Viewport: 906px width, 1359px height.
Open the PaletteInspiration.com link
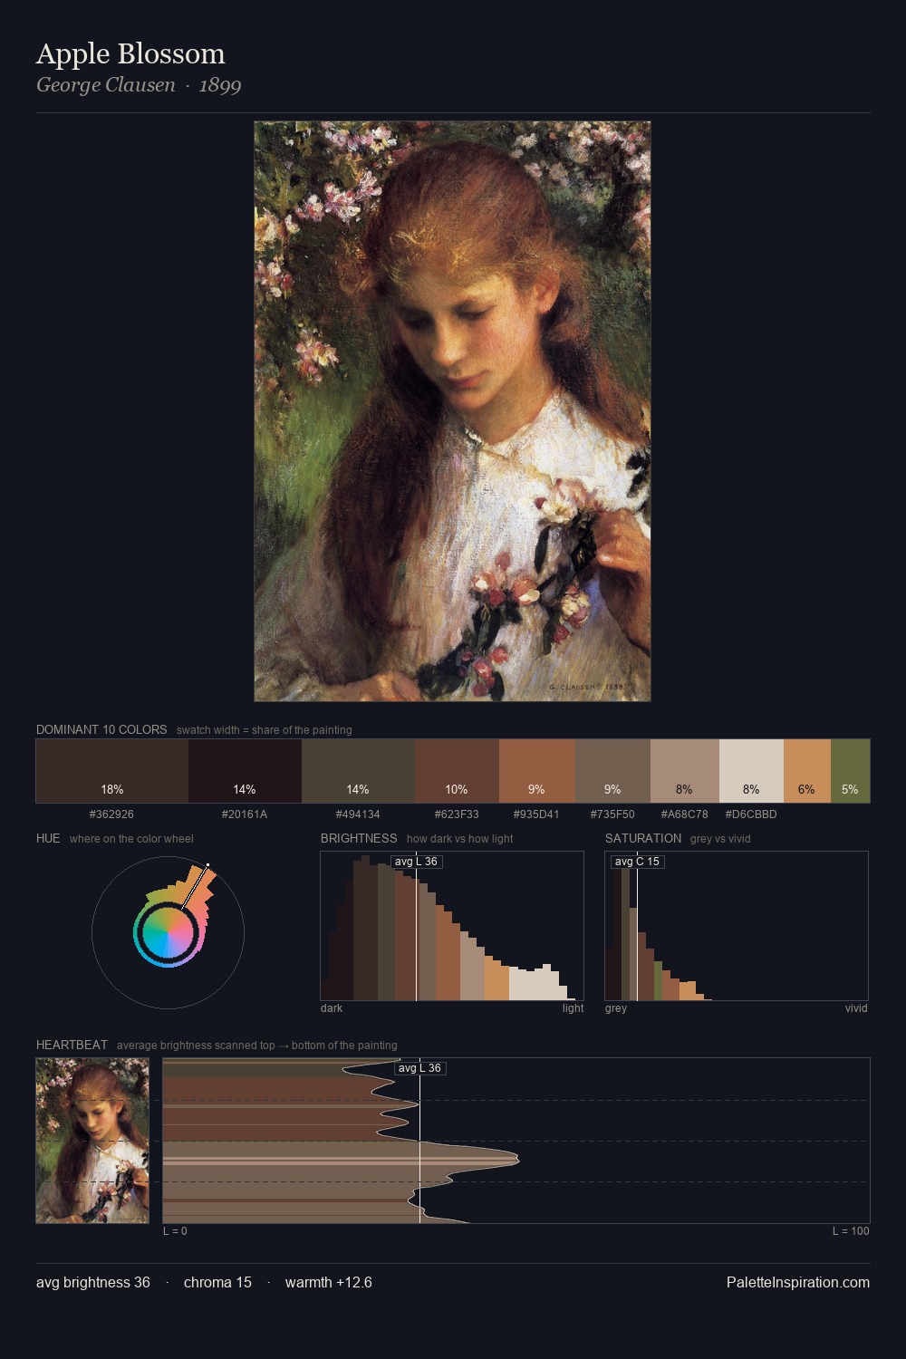pos(798,1282)
